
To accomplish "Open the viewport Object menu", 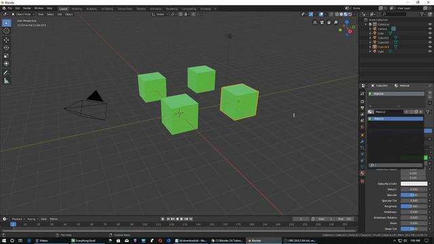I will pyautogui.click(x=68, y=14).
